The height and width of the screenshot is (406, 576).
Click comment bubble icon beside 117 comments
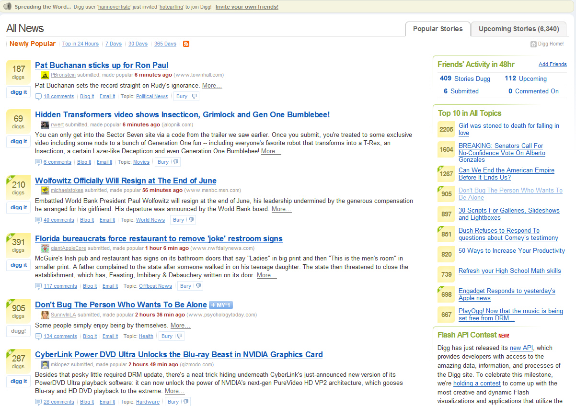point(38,286)
